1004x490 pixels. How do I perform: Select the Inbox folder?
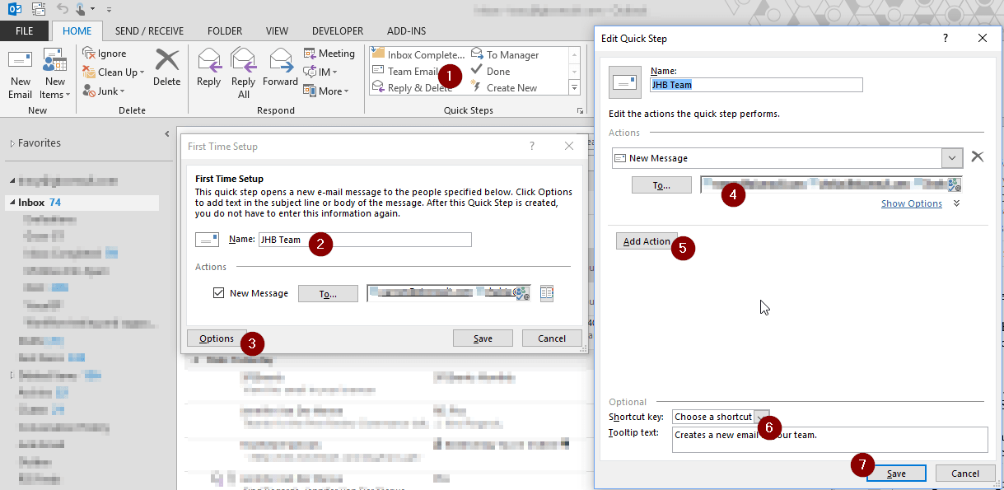[33, 202]
